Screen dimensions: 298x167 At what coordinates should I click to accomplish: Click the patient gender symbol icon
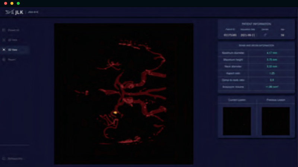tap(265, 35)
